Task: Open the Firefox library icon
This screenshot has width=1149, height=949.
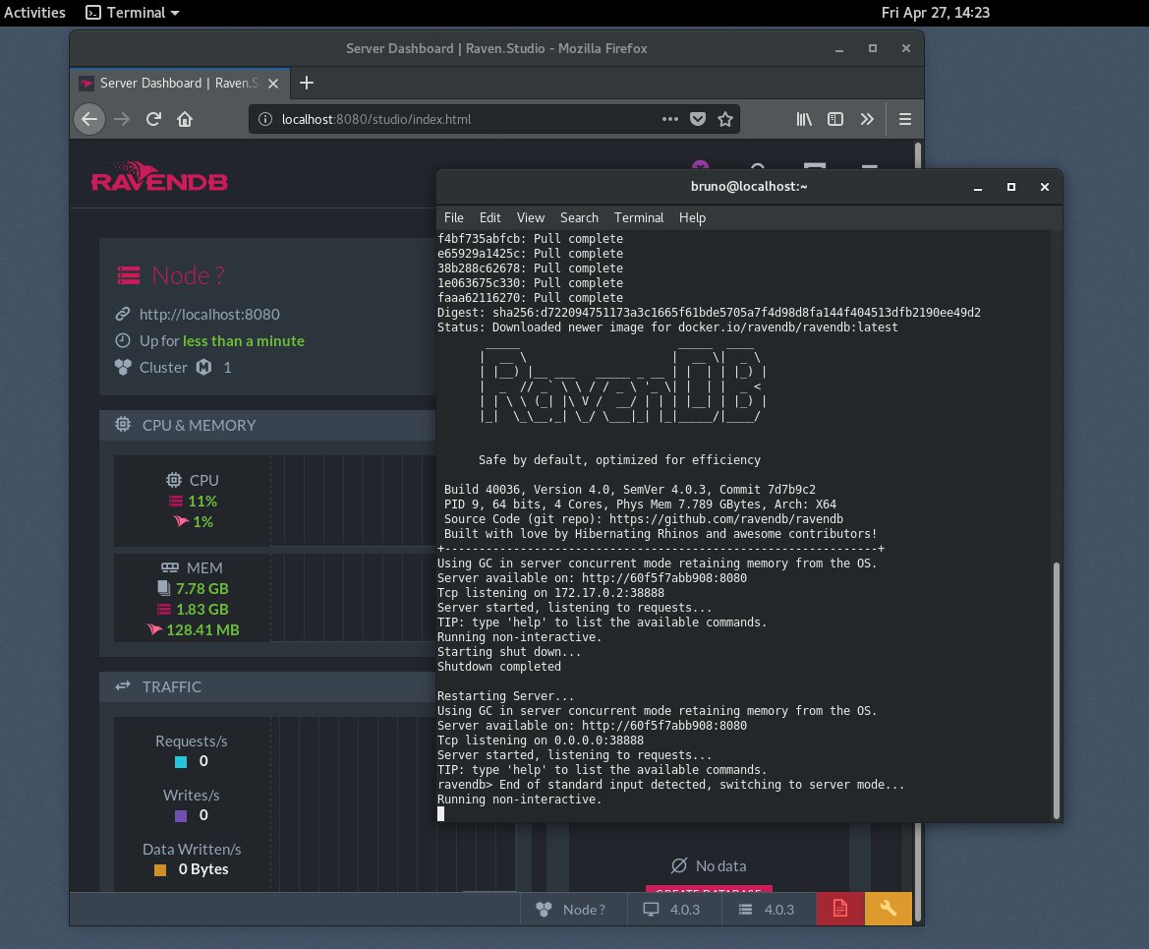Action: click(803, 118)
